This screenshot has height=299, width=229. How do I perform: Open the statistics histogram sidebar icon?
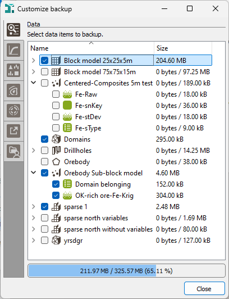pyautogui.click(x=13, y=70)
